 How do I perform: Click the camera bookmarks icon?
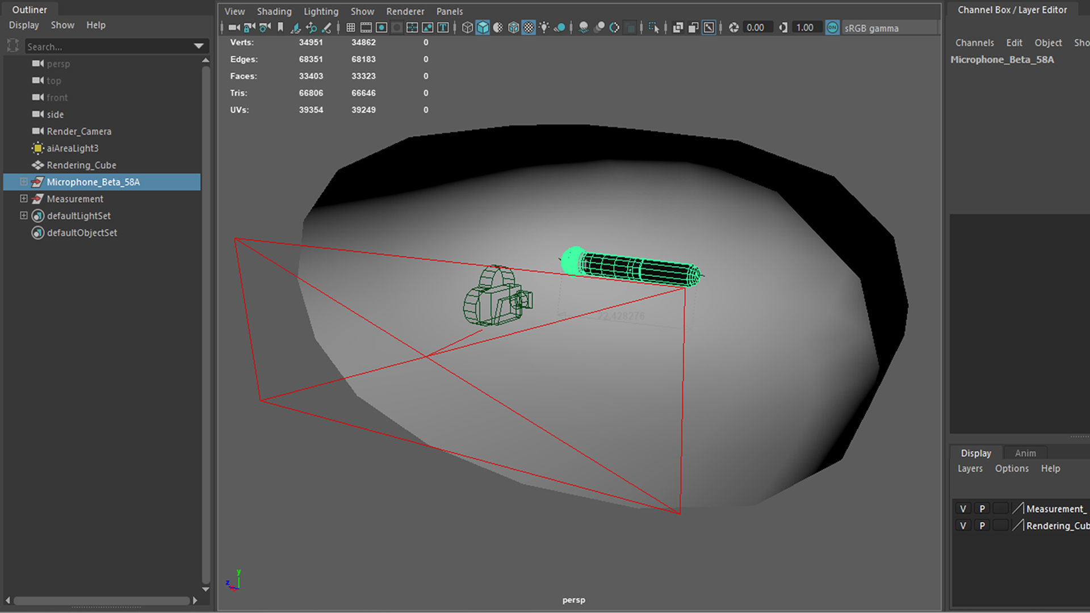coord(280,27)
